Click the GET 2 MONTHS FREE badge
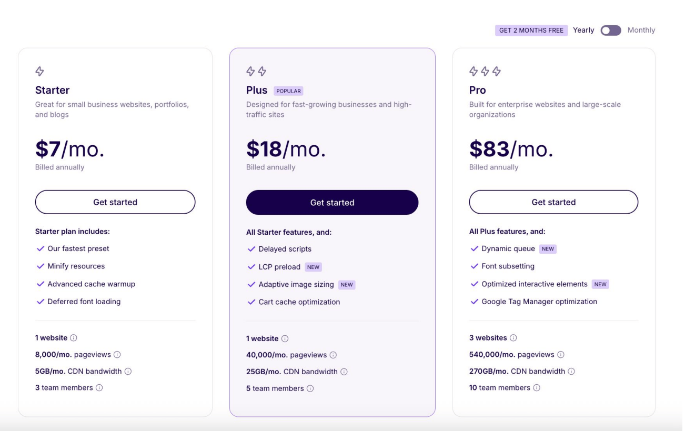This screenshot has height=440, width=685. 531,31
